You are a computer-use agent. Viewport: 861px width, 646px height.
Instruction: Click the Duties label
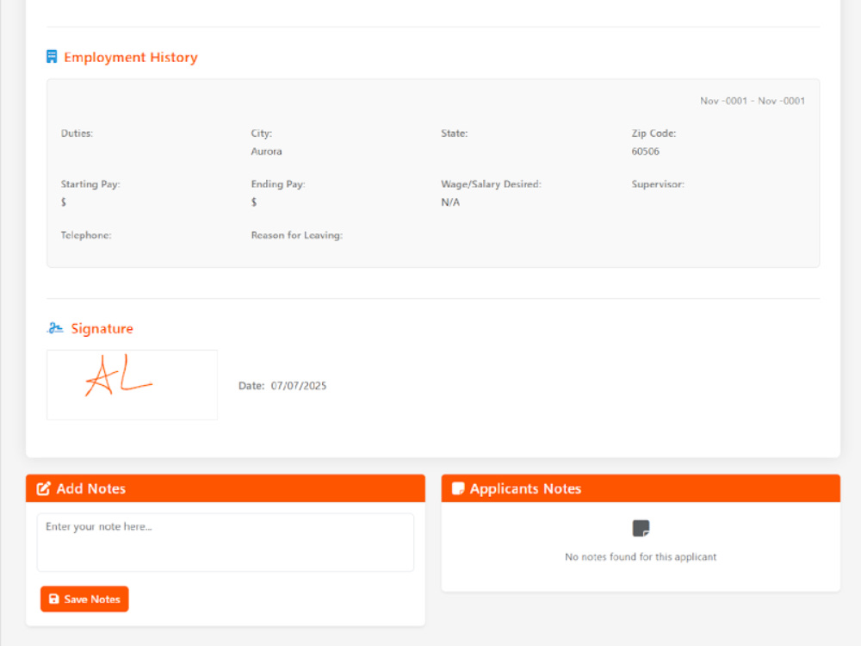[x=77, y=133]
